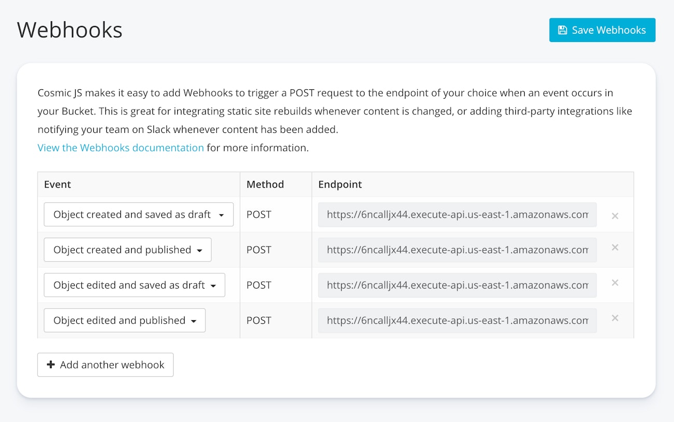Click POST in the 'Object edited and published' row
This screenshot has width=674, height=422.
pyautogui.click(x=259, y=320)
